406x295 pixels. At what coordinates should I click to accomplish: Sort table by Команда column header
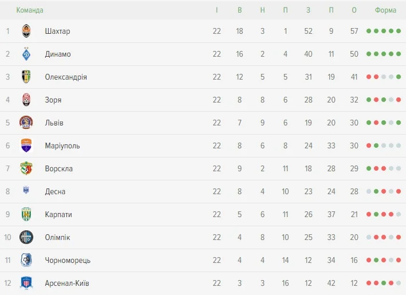point(30,10)
